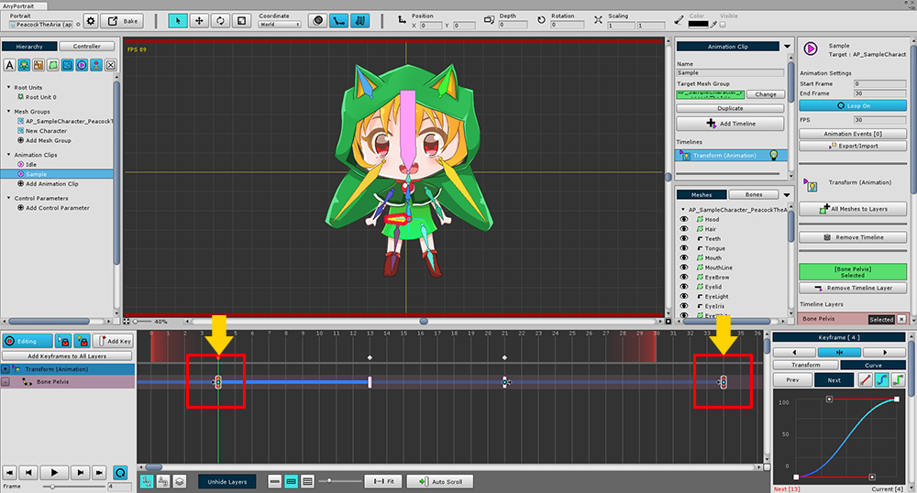Screen dimensions: 917x493
Task: Click All Meshes to Layers button
Action: point(853,209)
